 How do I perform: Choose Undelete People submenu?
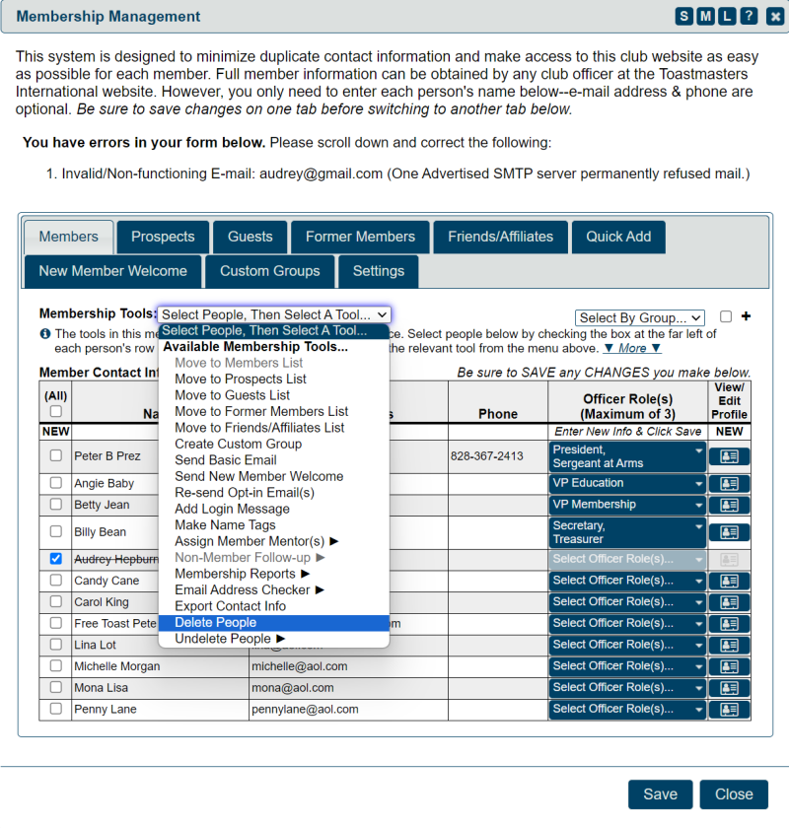274,639
